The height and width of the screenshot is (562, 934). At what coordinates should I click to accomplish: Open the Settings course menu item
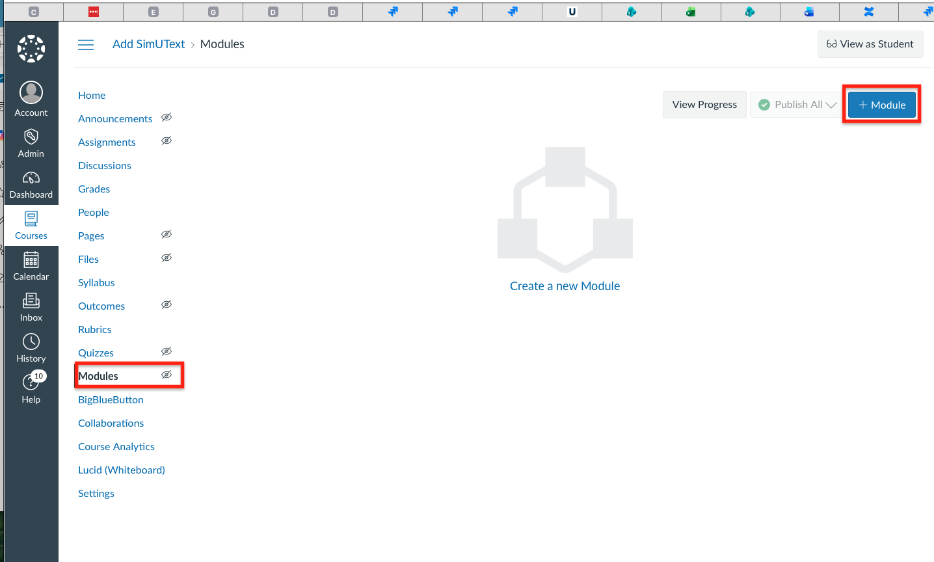coord(96,494)
